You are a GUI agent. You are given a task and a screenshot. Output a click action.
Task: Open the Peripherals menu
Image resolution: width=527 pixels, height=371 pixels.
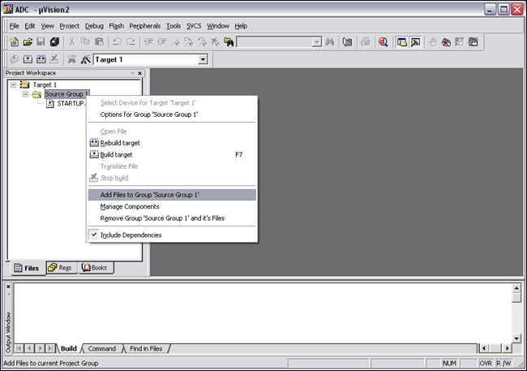[x=145, y=26]
